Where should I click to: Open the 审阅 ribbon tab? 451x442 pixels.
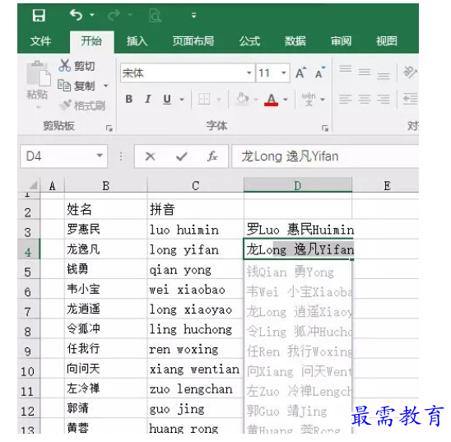point(341,41)
